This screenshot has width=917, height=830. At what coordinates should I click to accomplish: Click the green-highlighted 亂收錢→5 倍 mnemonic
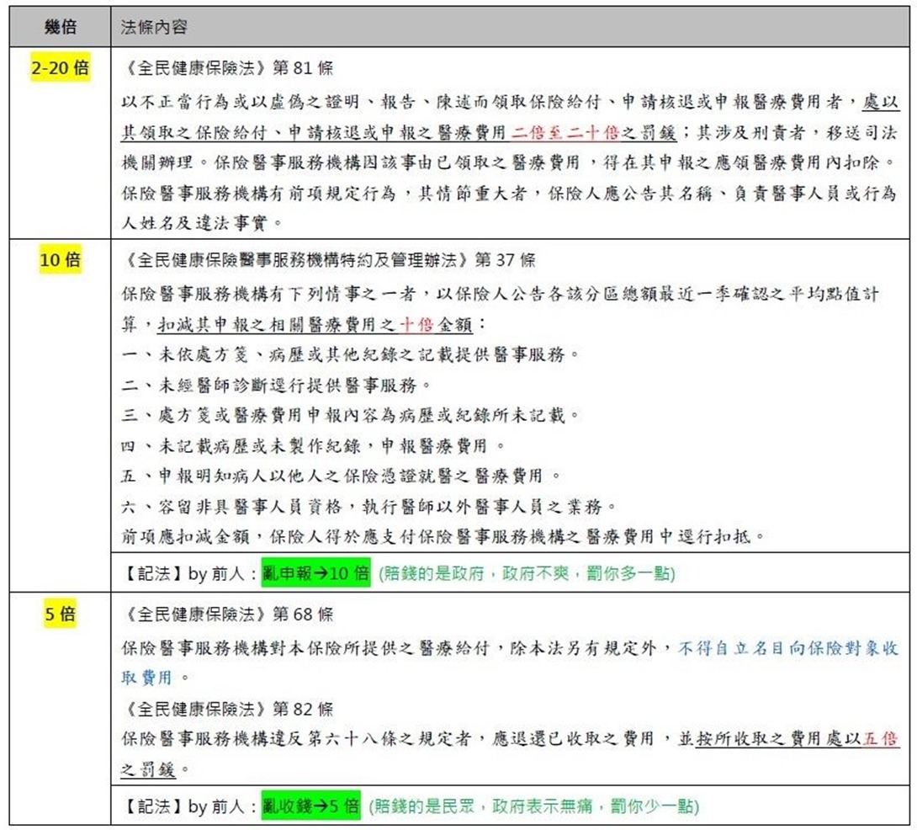pos(310,806)
